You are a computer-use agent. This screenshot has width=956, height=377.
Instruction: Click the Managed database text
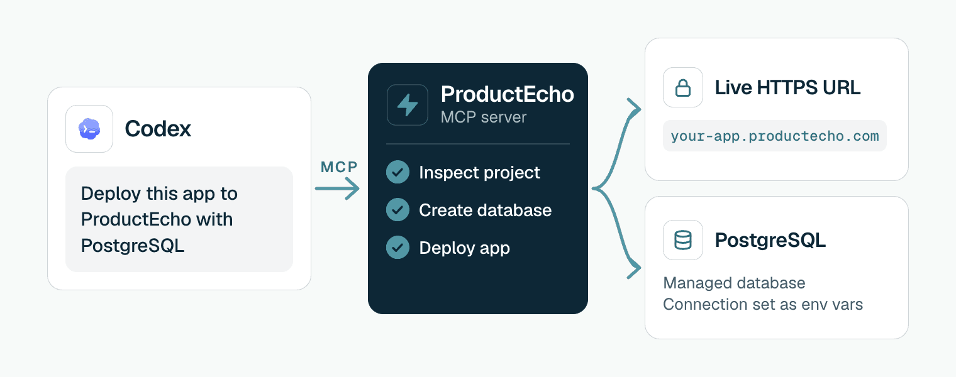734,283
